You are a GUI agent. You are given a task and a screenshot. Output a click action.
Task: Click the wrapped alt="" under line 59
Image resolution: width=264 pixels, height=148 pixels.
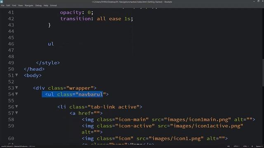point(90,132)
